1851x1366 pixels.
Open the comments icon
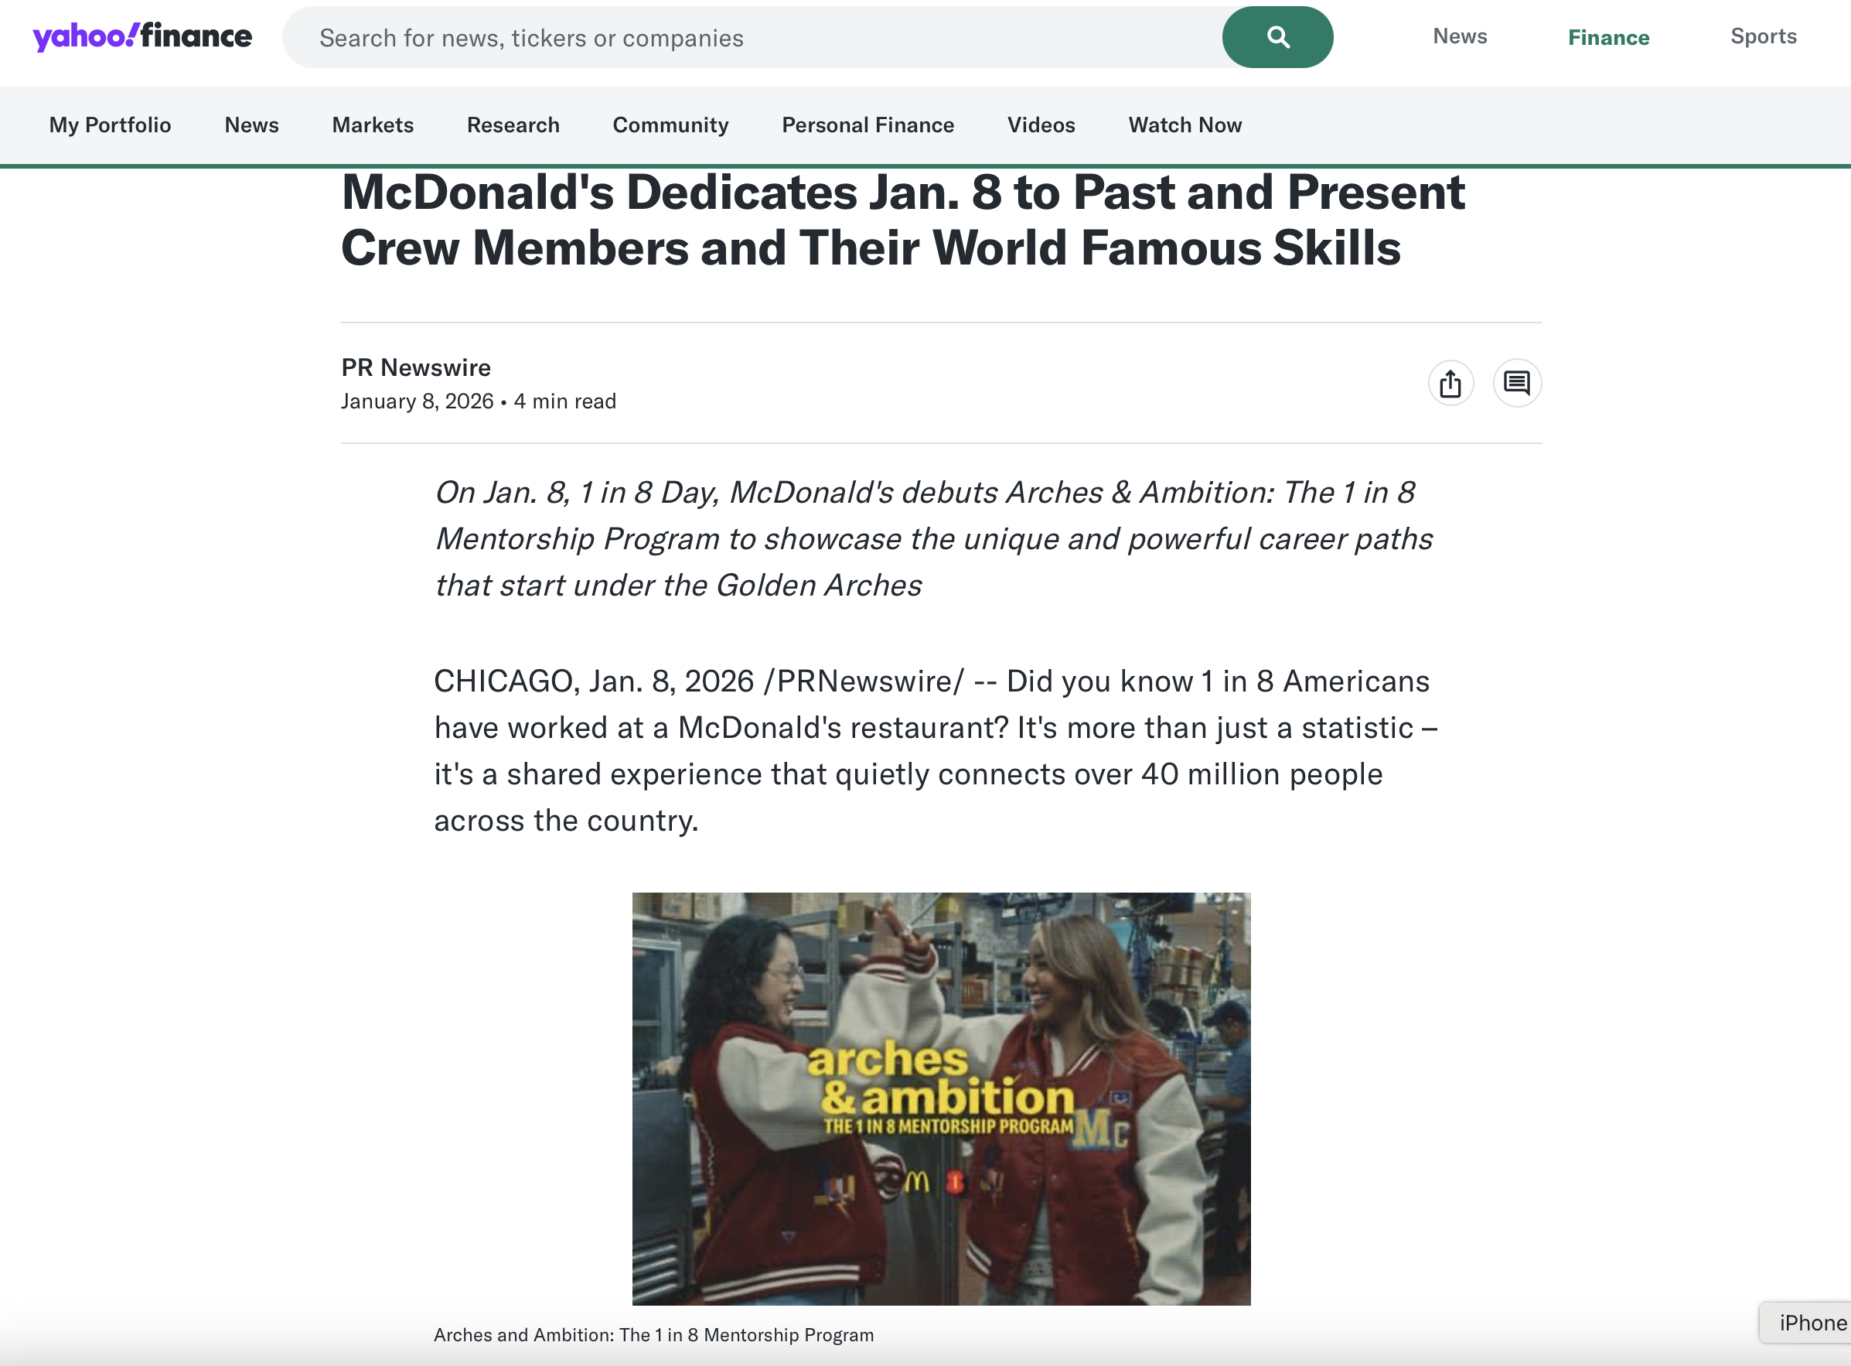(x=1517, y=384)
